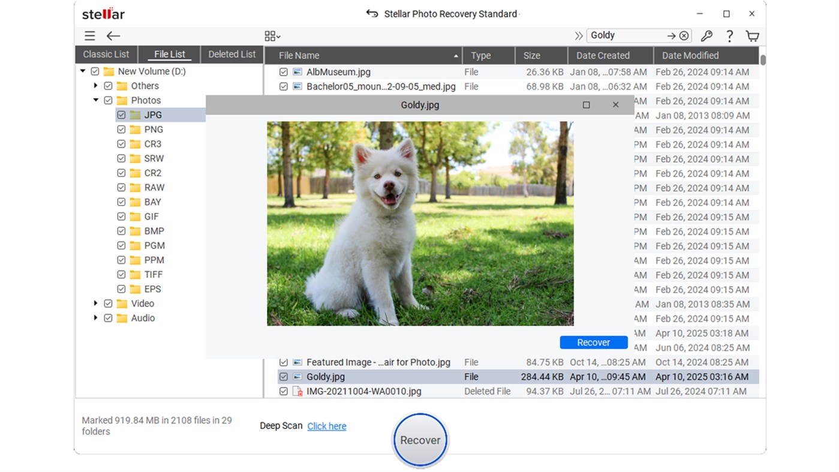Click the File Name column sort arrow

pyautogui.click(x=456, y=55)
